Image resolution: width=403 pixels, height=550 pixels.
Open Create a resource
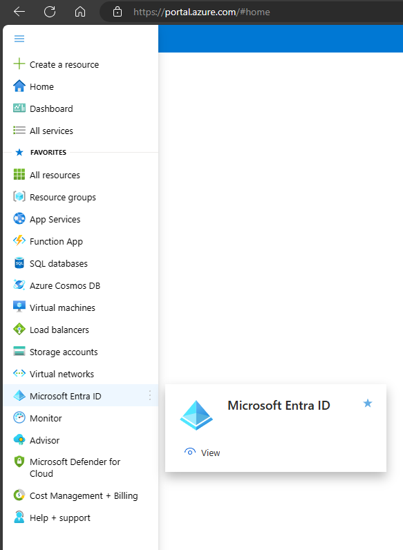coord(64,64)
